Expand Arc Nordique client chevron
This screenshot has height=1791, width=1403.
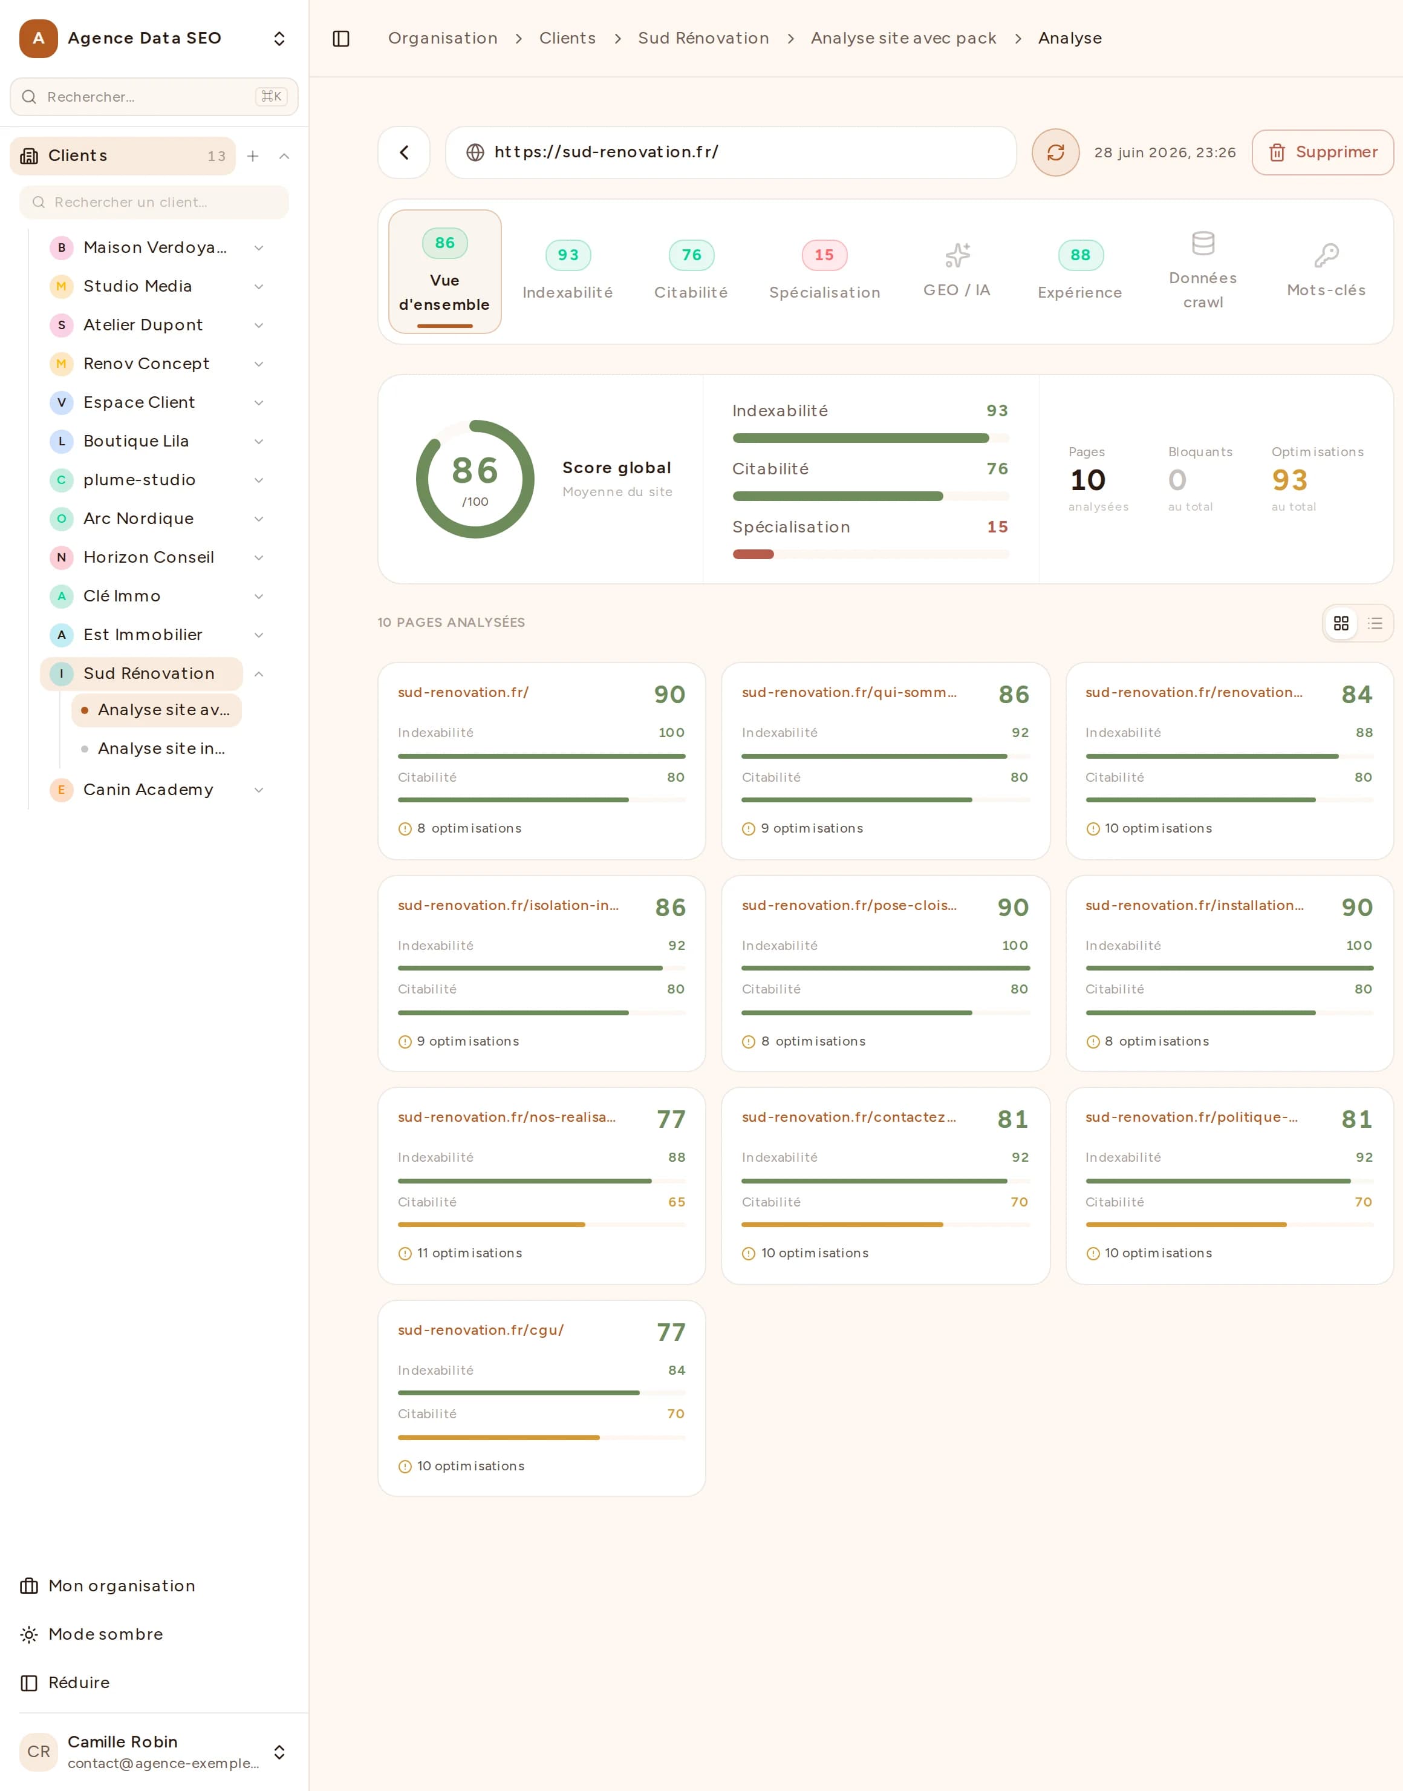[x=259, y=519]
